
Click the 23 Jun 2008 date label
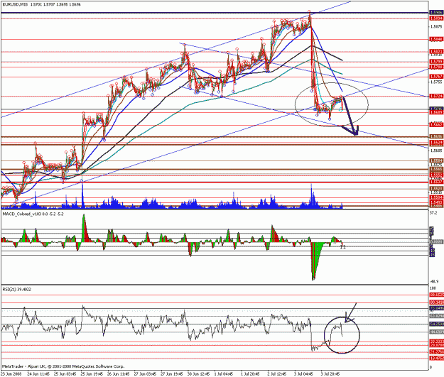coord(11,374)
